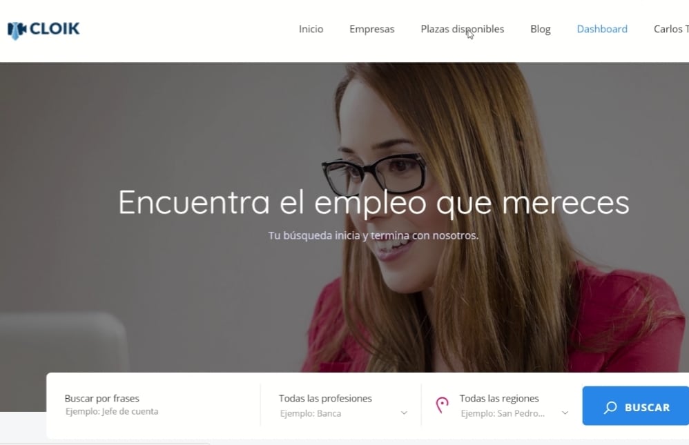Click the CLOIK brand name text
Viewport: 689px width, 445px height.
[x=55, y=29]
